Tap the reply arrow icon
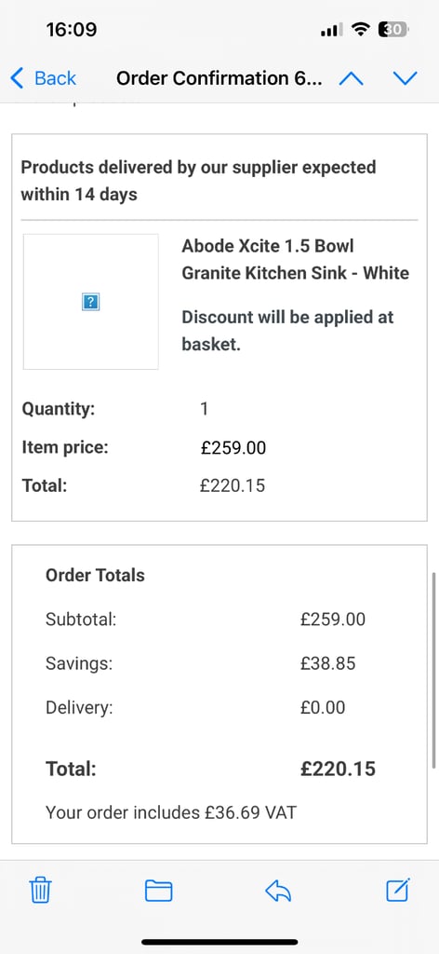 pos(278,891)
